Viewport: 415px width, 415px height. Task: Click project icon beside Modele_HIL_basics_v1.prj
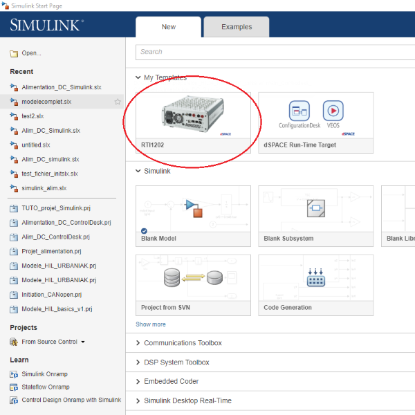[14, 309]
